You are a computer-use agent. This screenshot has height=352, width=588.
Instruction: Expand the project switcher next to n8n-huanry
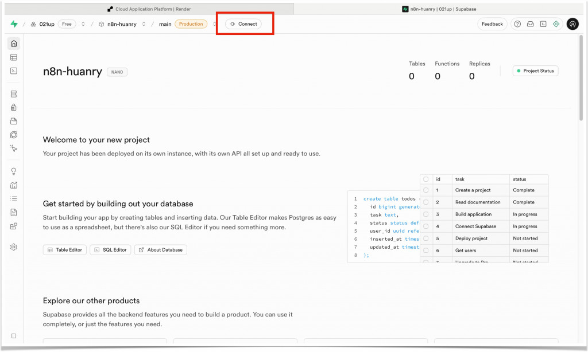144,24
